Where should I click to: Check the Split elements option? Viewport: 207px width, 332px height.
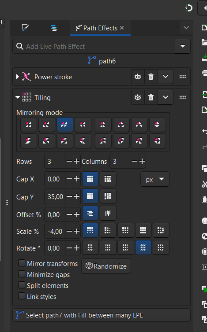[22, 285]
